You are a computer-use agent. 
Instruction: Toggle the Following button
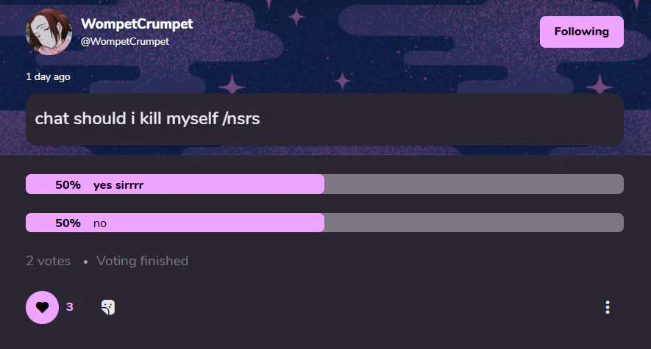[x=581, y=32]
